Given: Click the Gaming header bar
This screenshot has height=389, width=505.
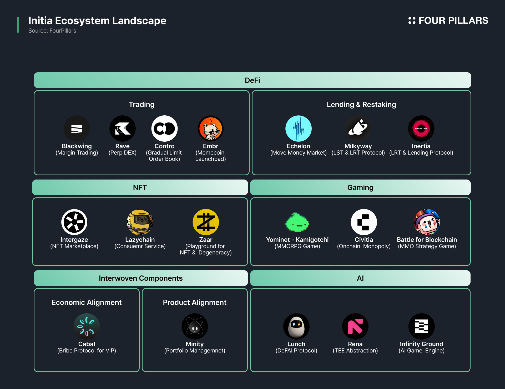Looking at the screenshot, I should (x=360, y=187).
